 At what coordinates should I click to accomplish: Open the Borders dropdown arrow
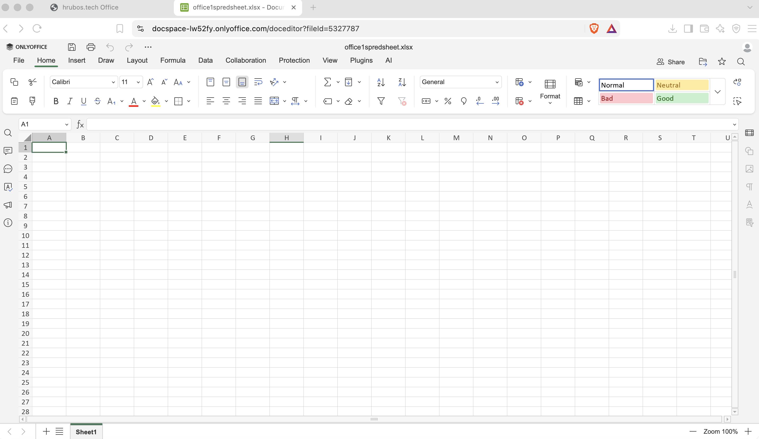coord(189,101)
